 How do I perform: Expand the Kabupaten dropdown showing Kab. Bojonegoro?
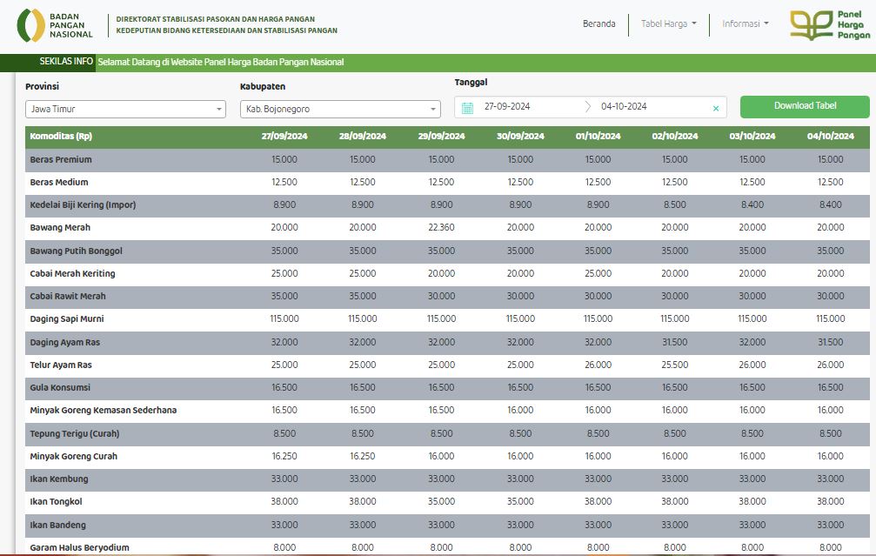pyautogui.click(x=340, y=110)
